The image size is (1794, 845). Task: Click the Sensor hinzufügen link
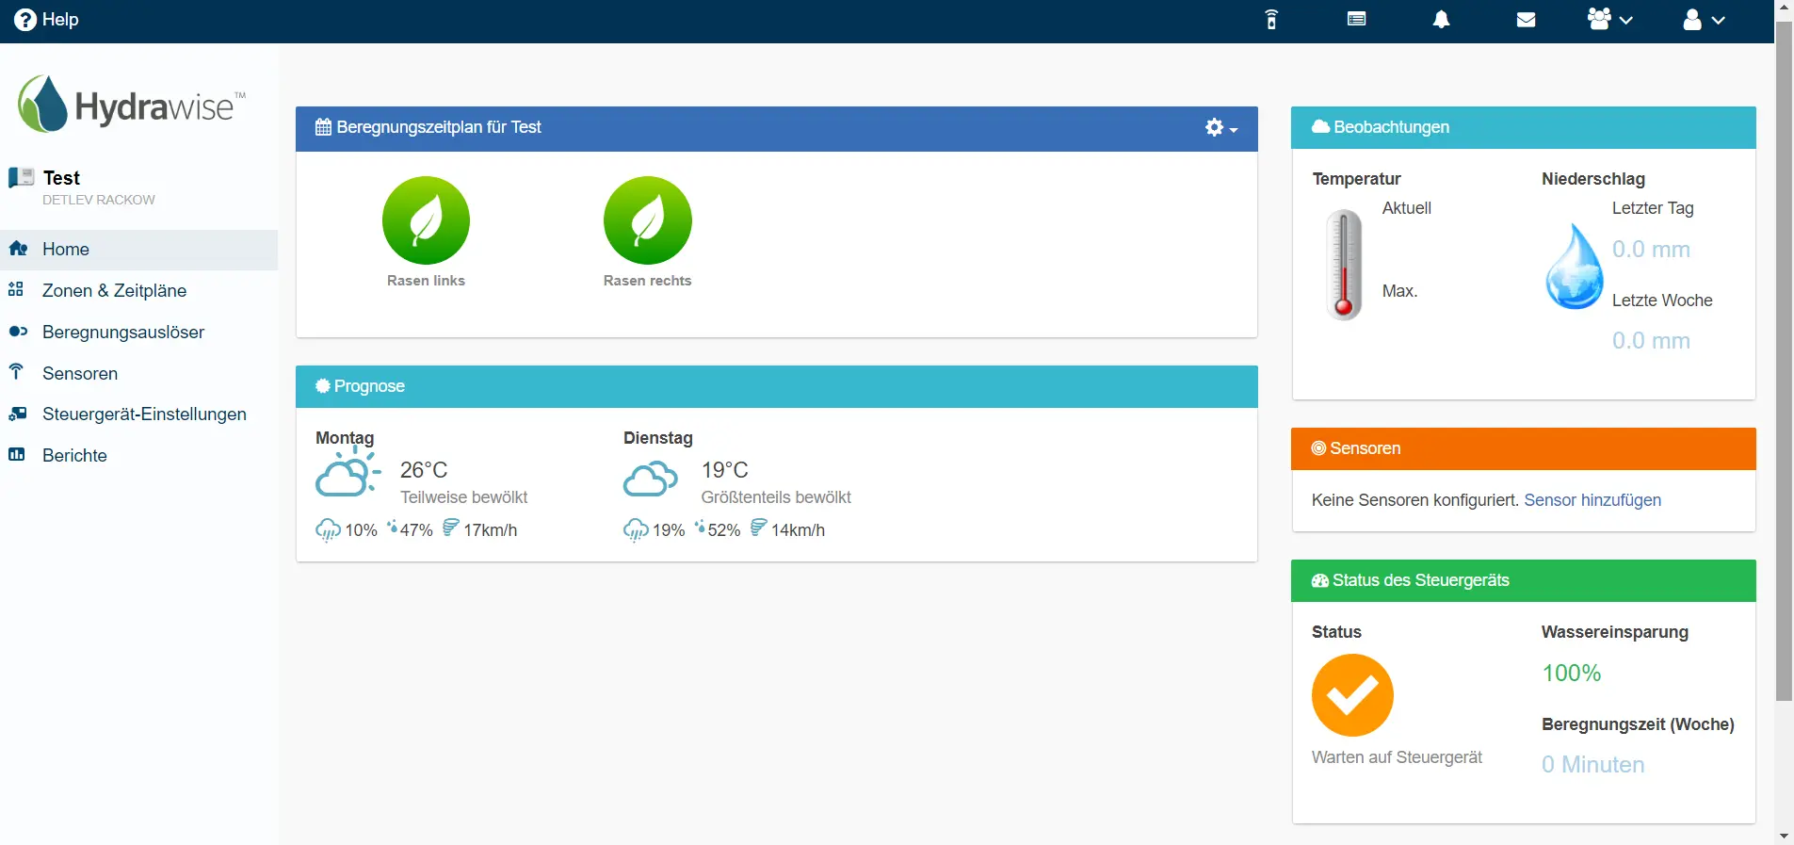click(1592, 500)
